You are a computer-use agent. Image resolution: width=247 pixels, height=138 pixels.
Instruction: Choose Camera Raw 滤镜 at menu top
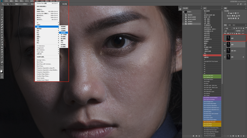pos(47,3)
